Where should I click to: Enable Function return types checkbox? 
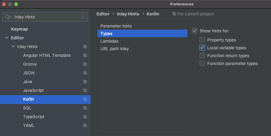point(202,56)
